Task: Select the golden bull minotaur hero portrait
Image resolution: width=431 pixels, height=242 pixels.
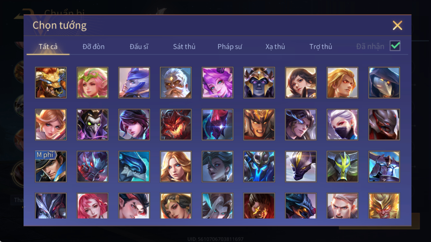Action: point(51,83)
